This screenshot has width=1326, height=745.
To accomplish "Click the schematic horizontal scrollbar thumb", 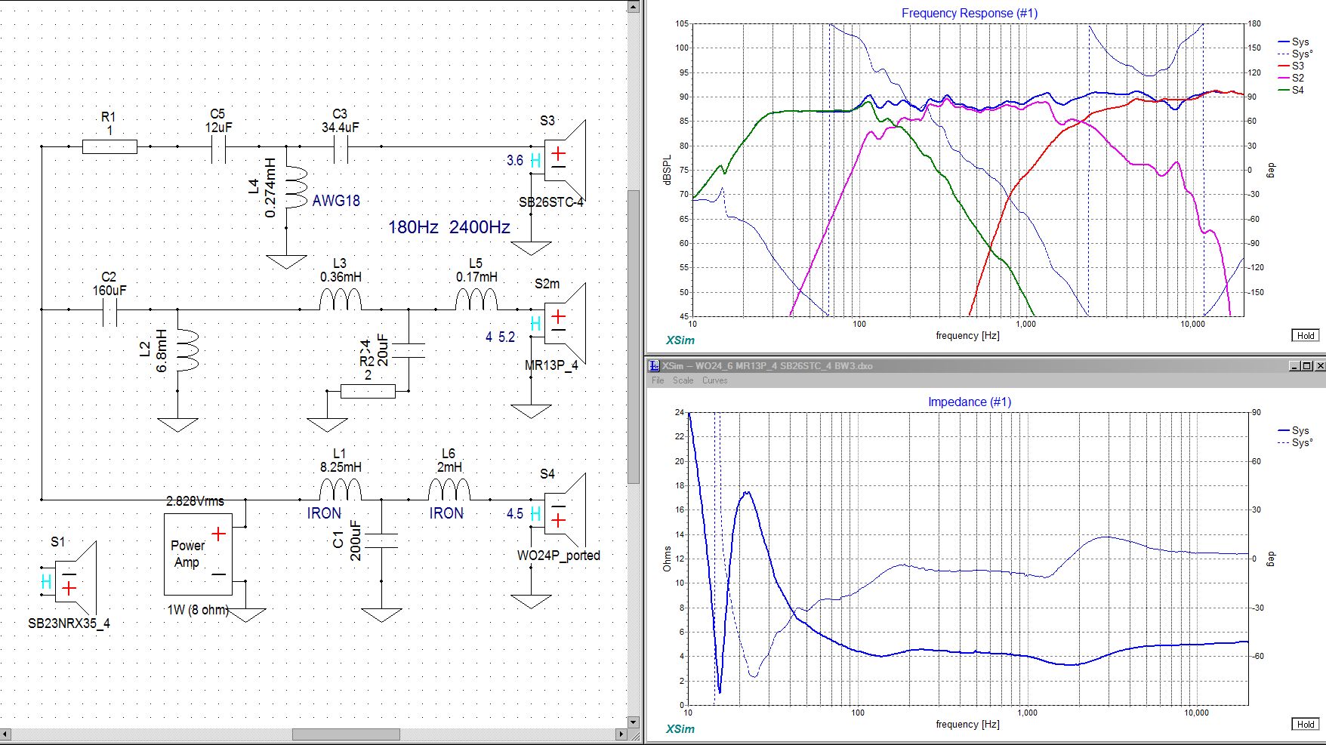I will click(346, 734).
